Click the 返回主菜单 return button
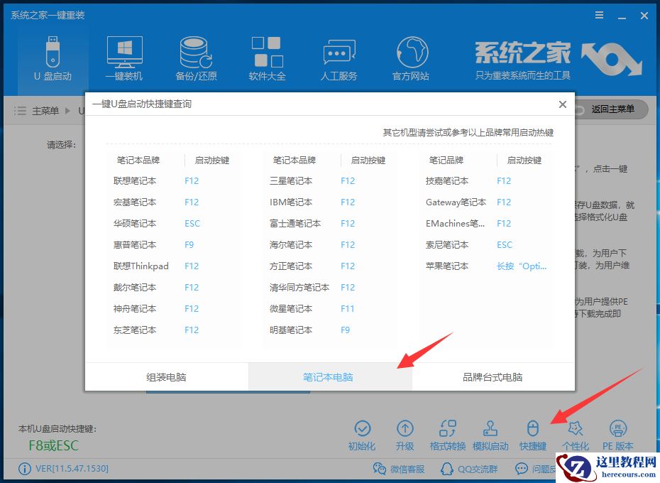 pyautogui.click(x=611, y=109)
